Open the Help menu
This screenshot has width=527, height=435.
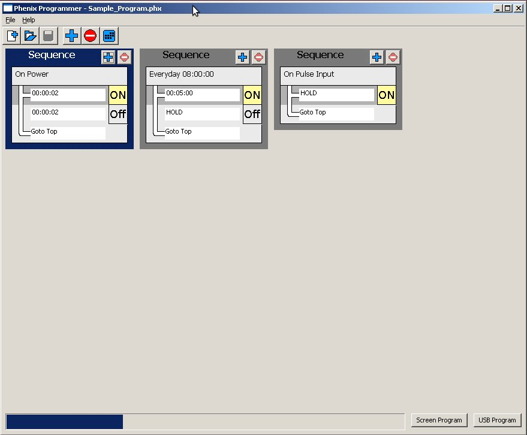coord(29,20)
